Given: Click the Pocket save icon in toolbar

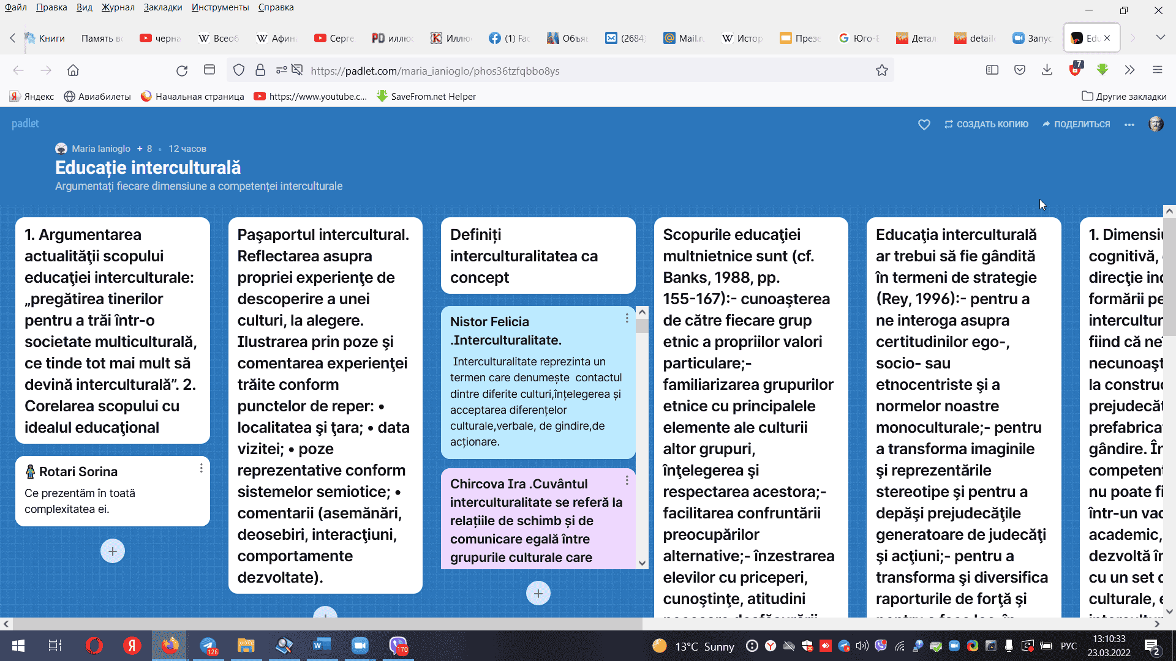Looking at the screenshot, I should click(x=1019, y=70).
